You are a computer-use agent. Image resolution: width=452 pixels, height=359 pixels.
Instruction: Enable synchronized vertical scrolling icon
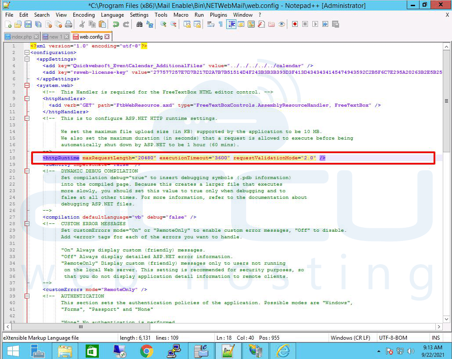pos(187,25)
